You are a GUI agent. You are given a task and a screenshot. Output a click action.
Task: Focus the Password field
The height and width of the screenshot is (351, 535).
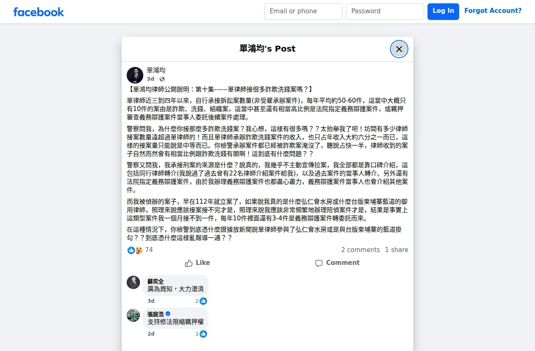(385, 12)
